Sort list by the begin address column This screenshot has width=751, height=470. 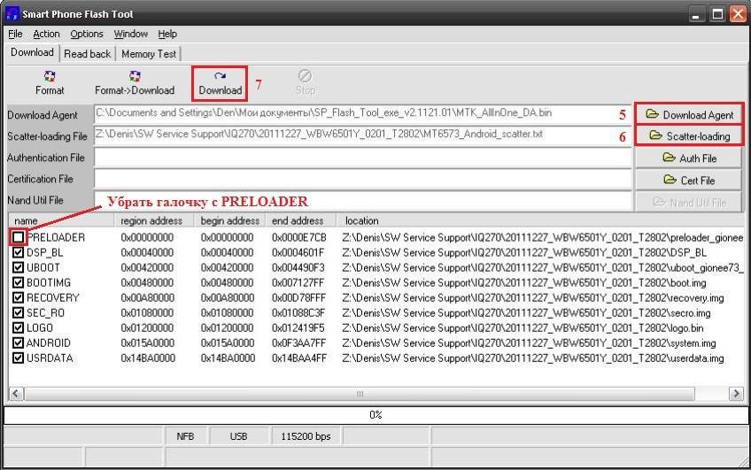230,220
